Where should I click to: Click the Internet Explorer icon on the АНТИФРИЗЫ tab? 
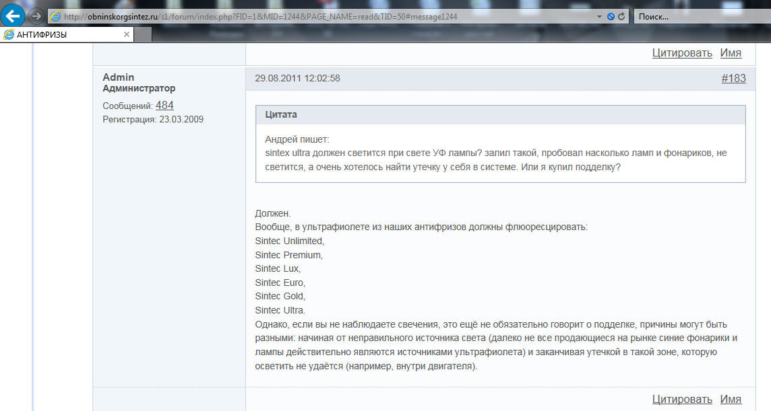tap(9, 34)
